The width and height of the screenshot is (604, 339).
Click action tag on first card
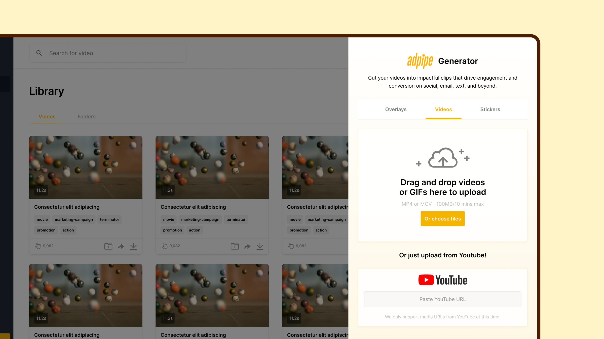point(68,230)
